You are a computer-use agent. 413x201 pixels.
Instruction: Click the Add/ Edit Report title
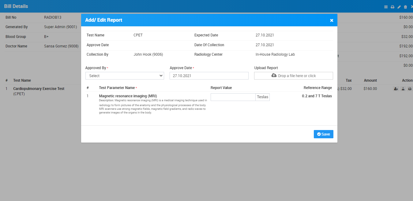pos(103,20)
